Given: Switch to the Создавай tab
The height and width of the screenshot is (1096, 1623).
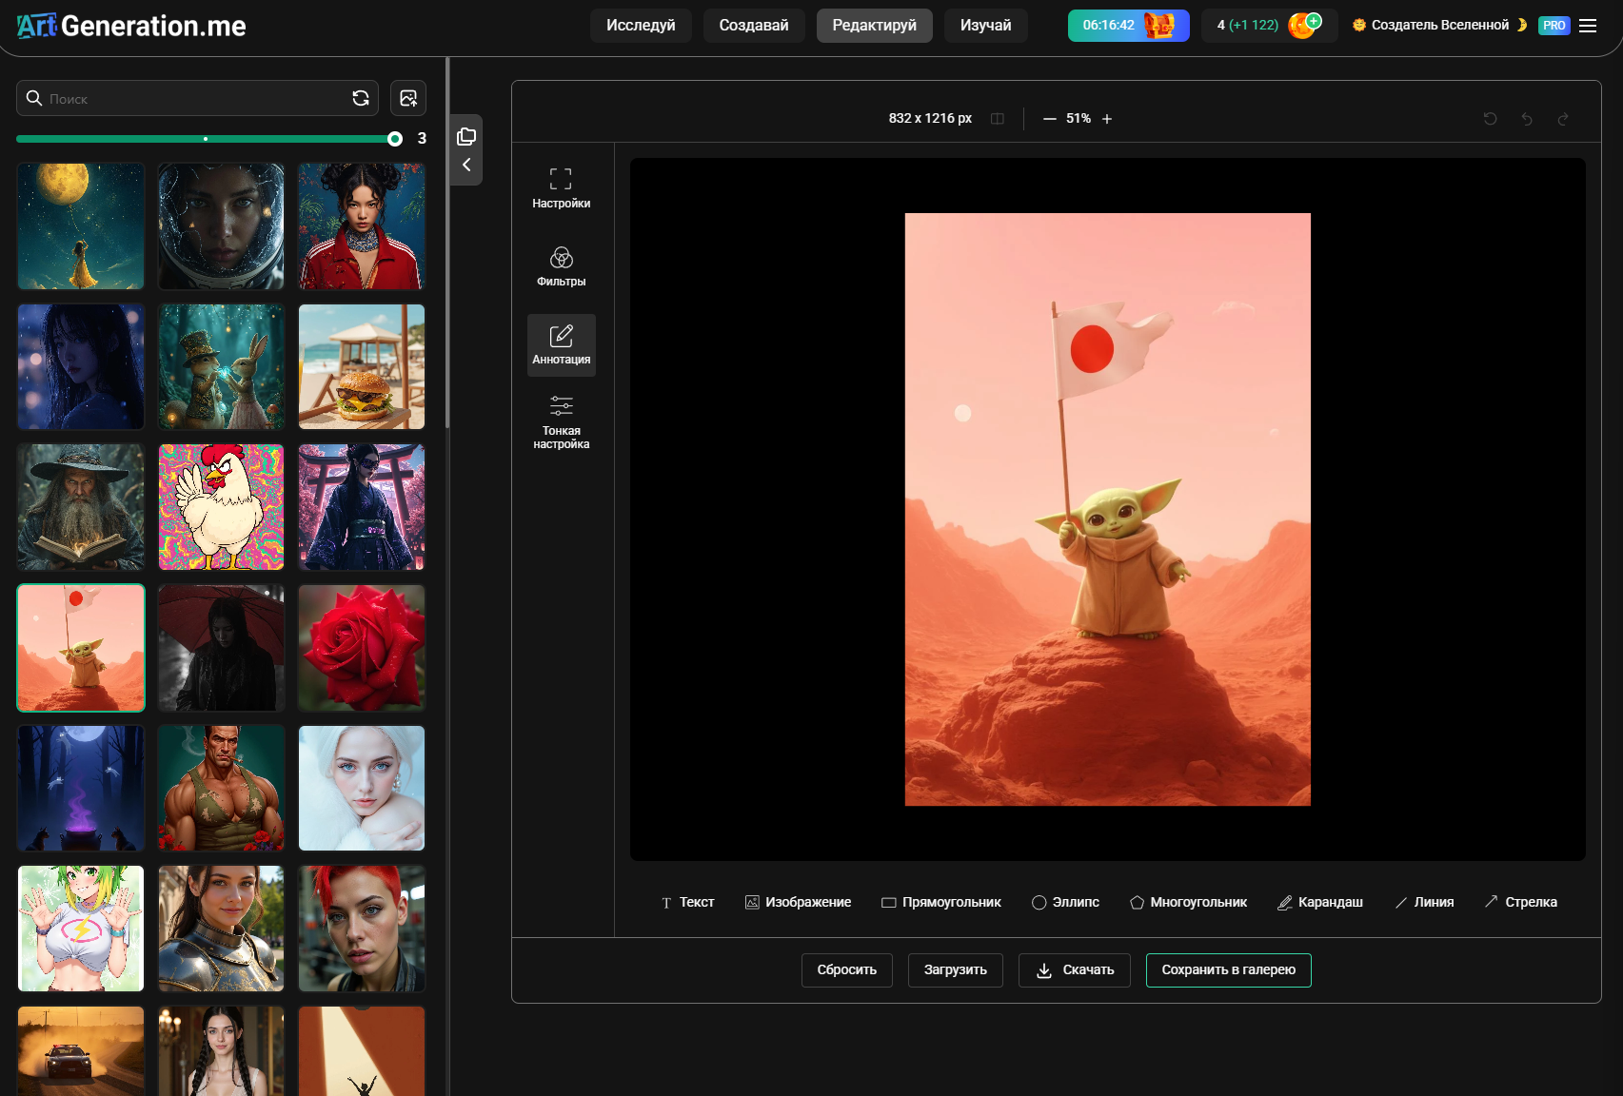Looking at the screenshot, I should pyautogui.click(x=754, y=26).
